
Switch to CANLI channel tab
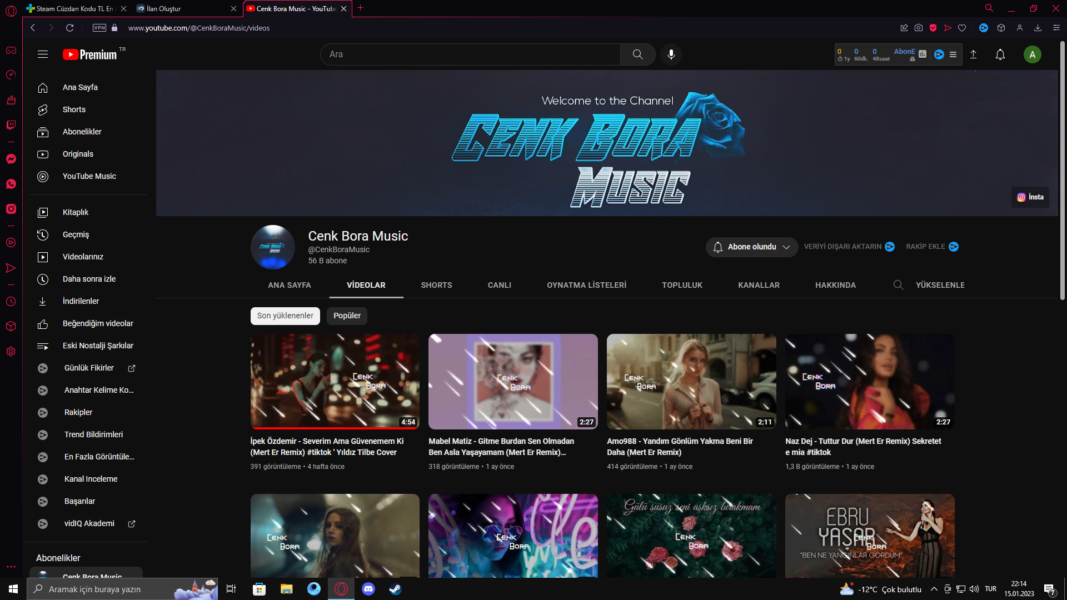(500, 285)
